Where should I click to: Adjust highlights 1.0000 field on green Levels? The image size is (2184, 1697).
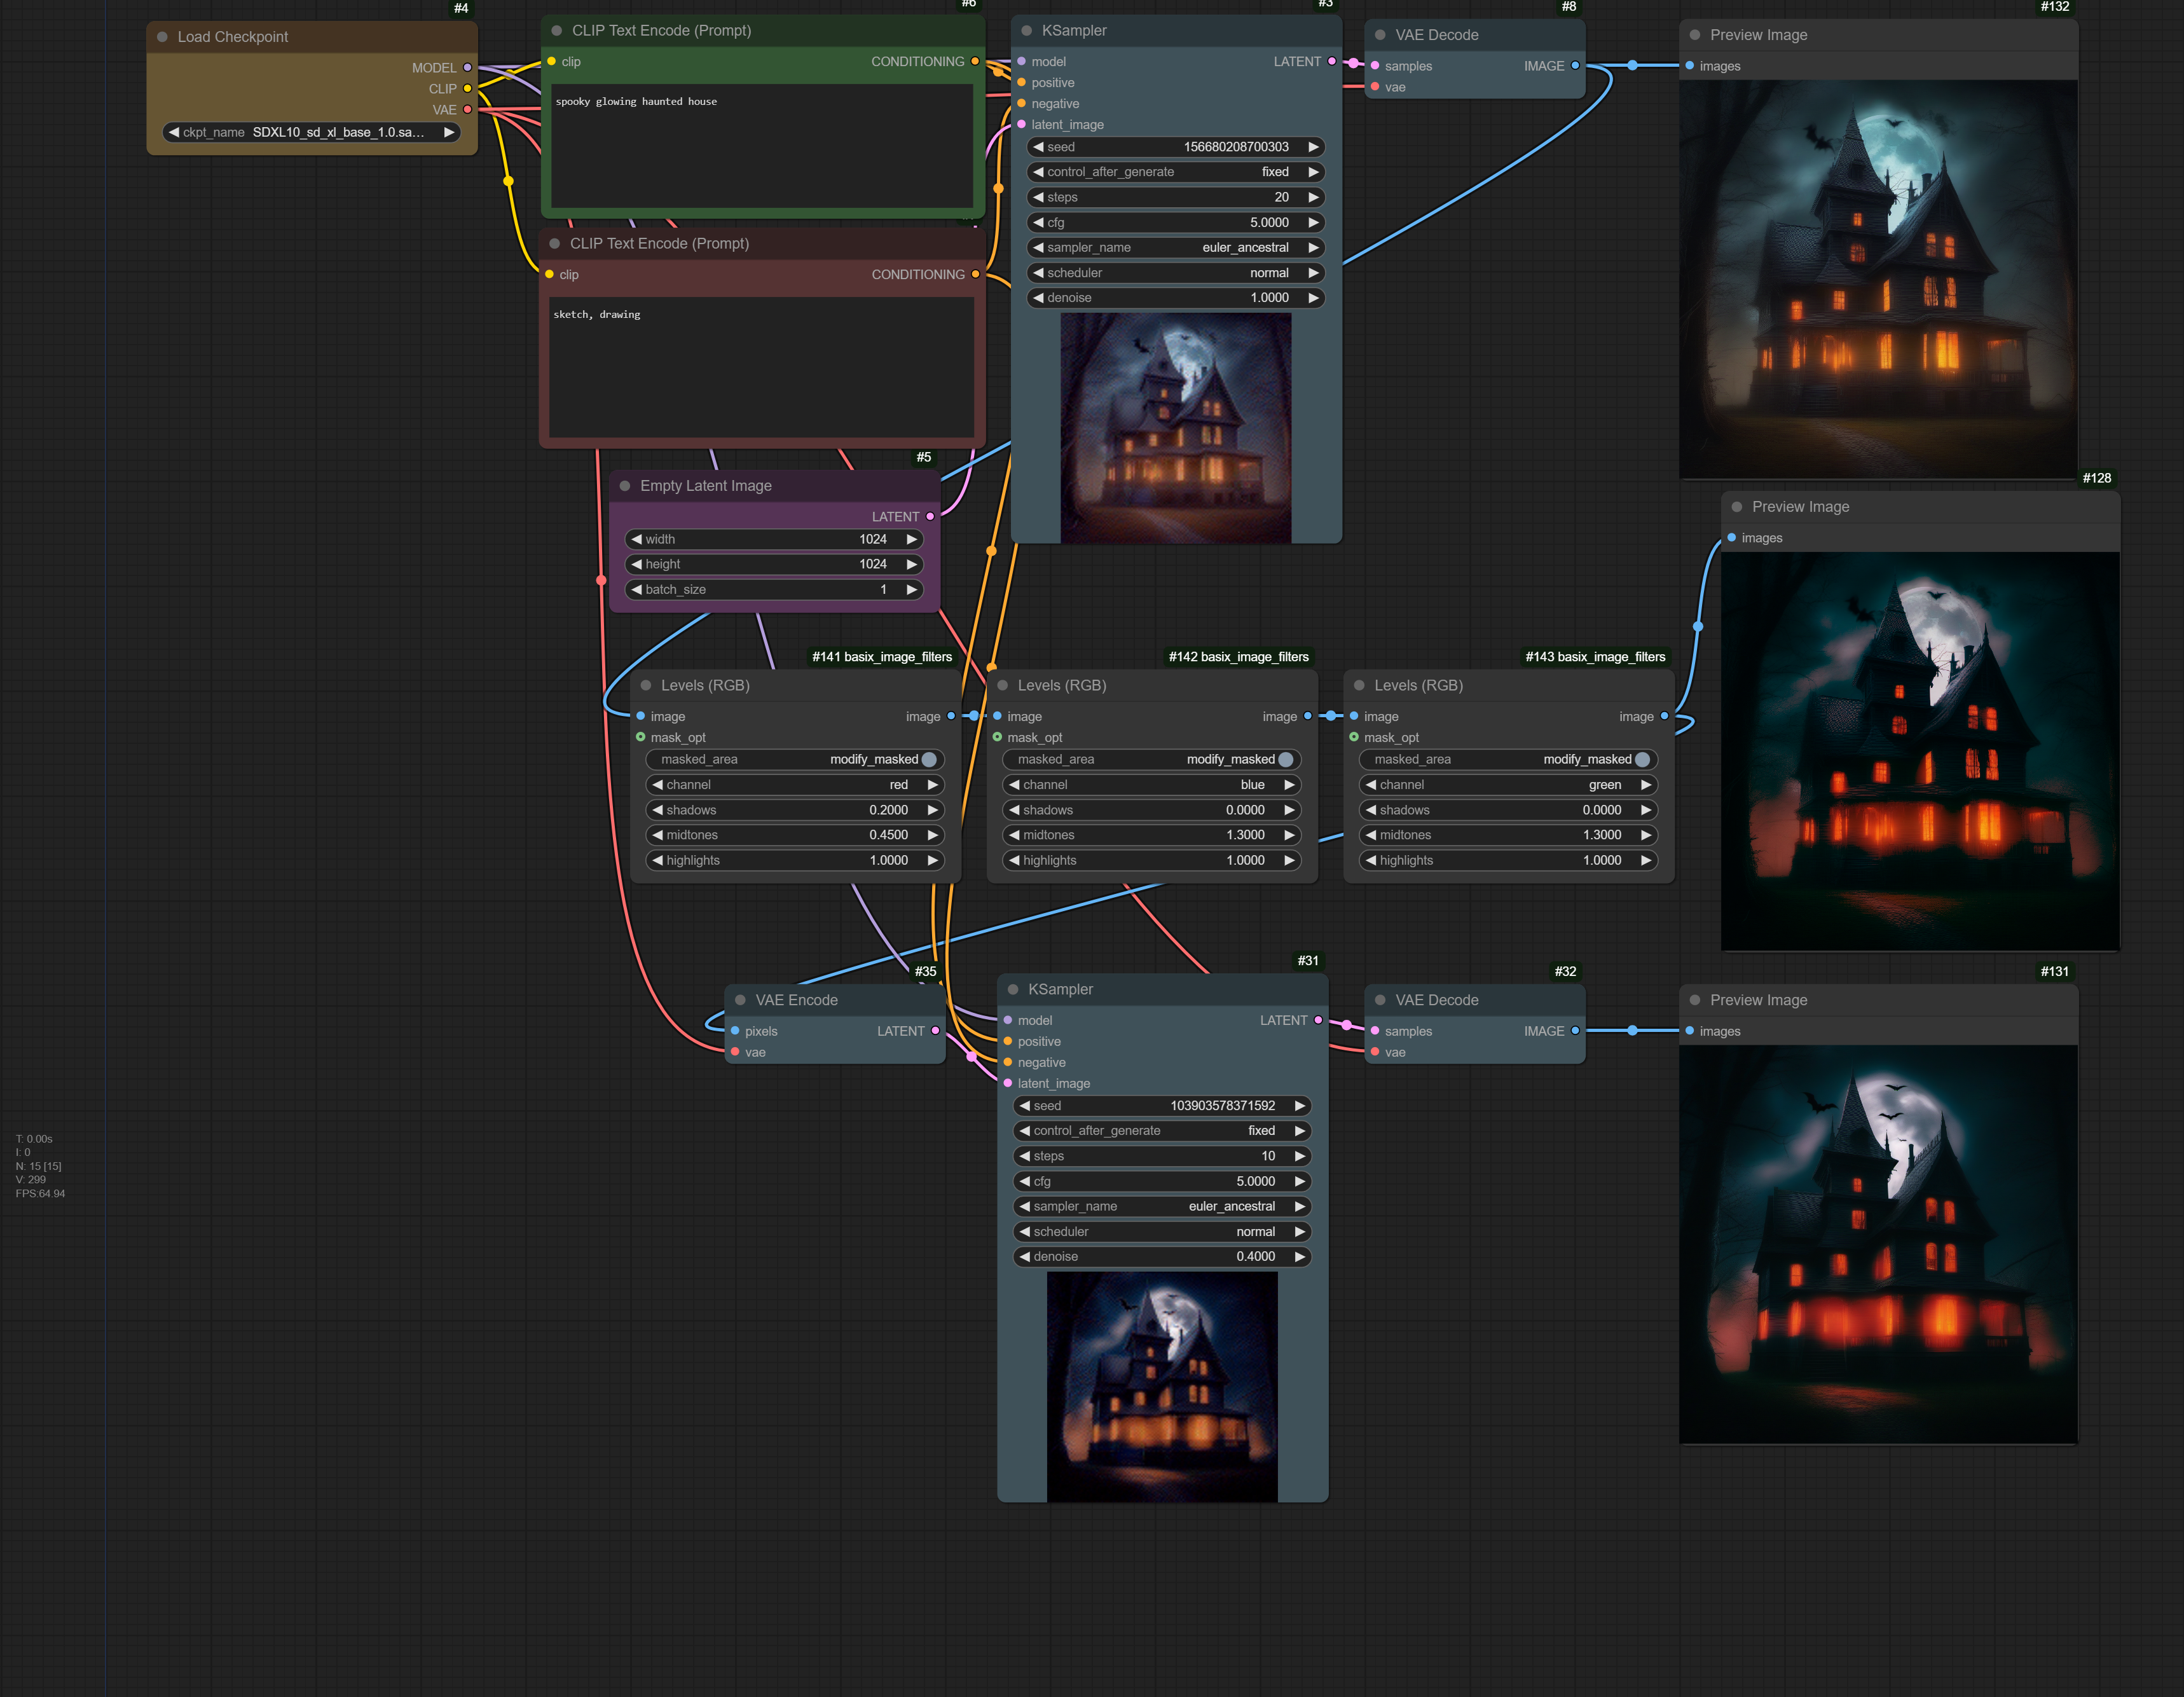click(1508, 861)
